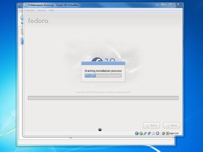Click the USB devices status icon
The height and width of the screenshot is (152, 203).
click(145, 133)
